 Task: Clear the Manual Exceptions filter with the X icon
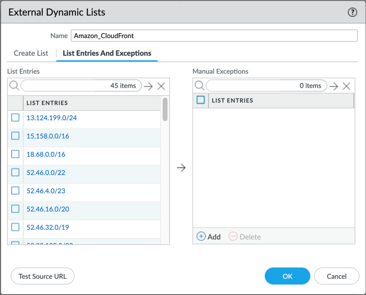(346, 86)
